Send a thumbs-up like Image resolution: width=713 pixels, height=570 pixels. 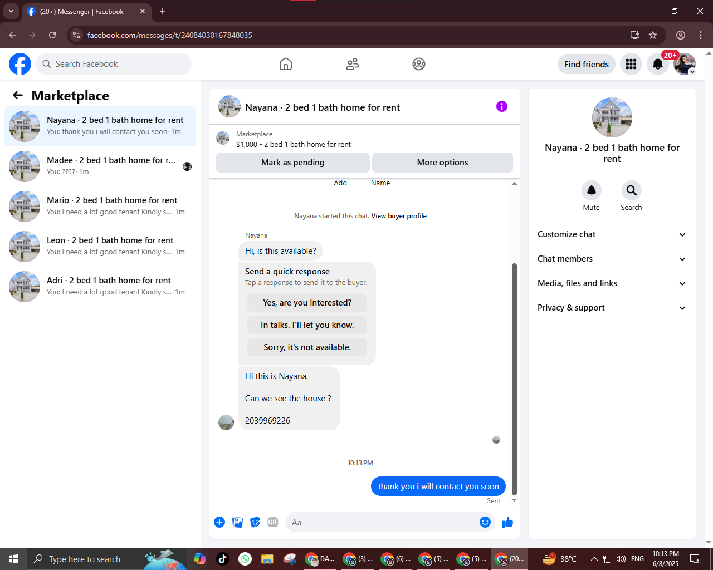tap(507, 522)
